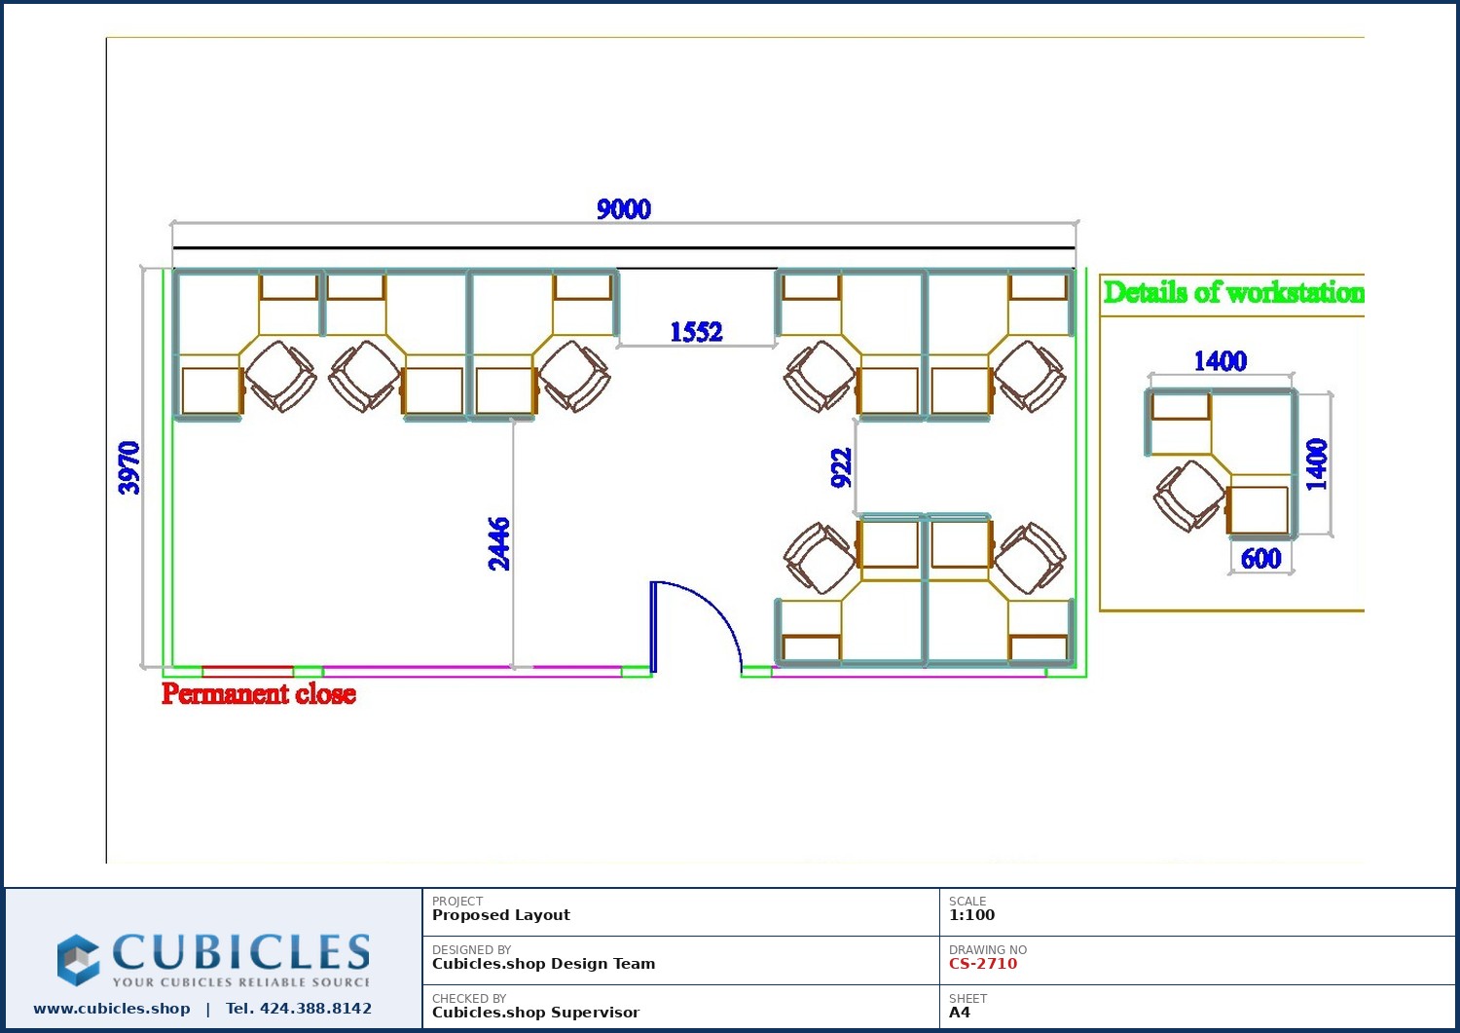
Task: Click the chair in the workstation detail
Action: pyautogui.click(x=1189, y=496)
